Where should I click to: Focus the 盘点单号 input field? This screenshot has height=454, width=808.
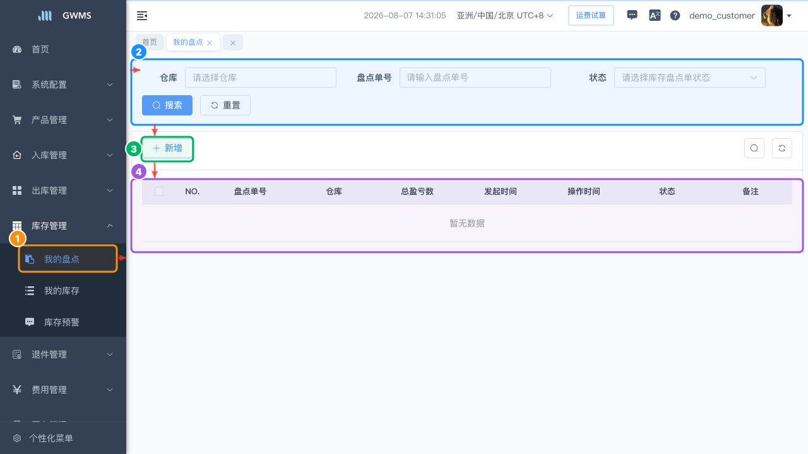475,78
